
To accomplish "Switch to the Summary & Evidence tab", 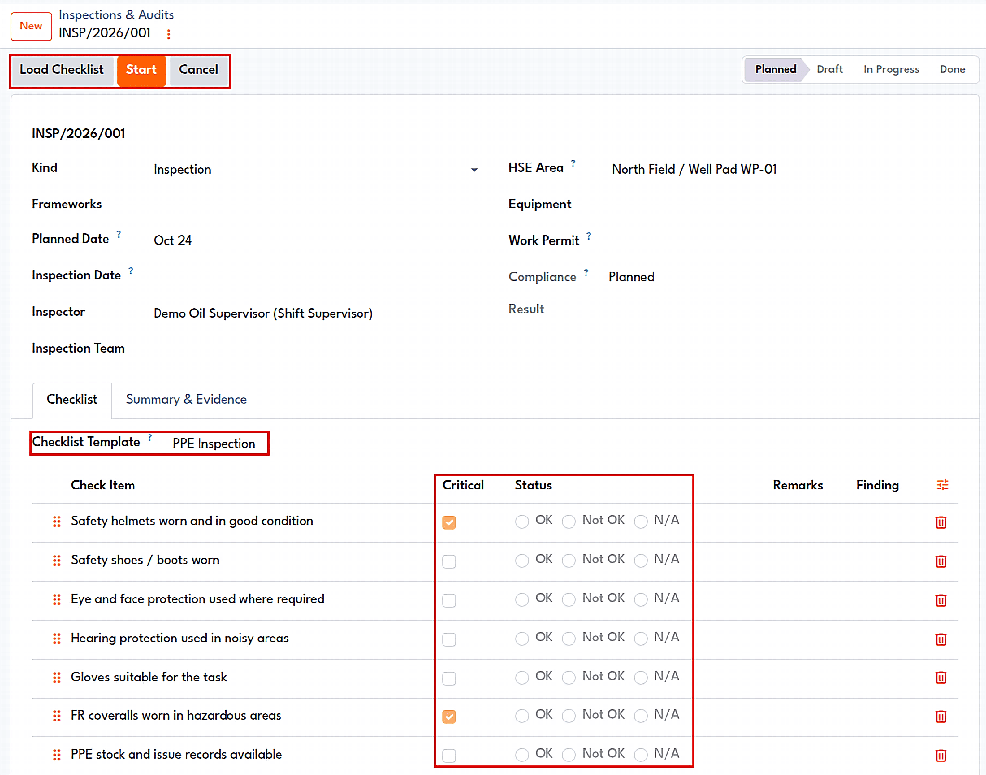I will click(x=186, y=399).
